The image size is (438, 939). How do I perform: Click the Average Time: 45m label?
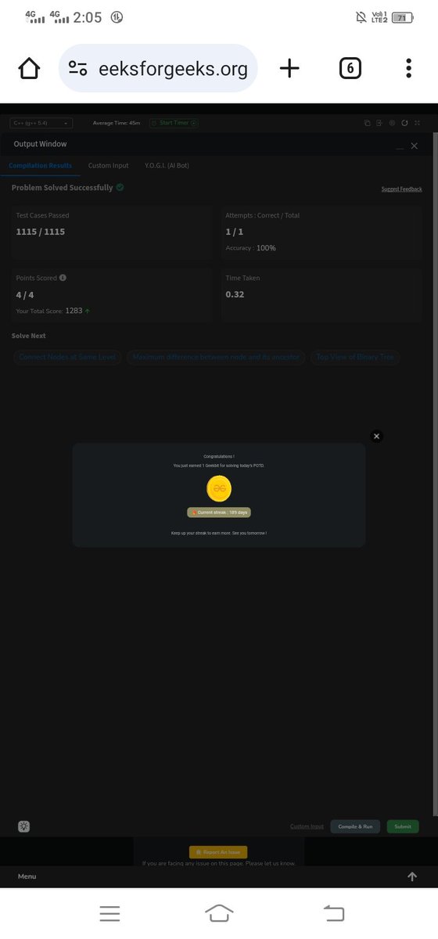coord(117,123)
